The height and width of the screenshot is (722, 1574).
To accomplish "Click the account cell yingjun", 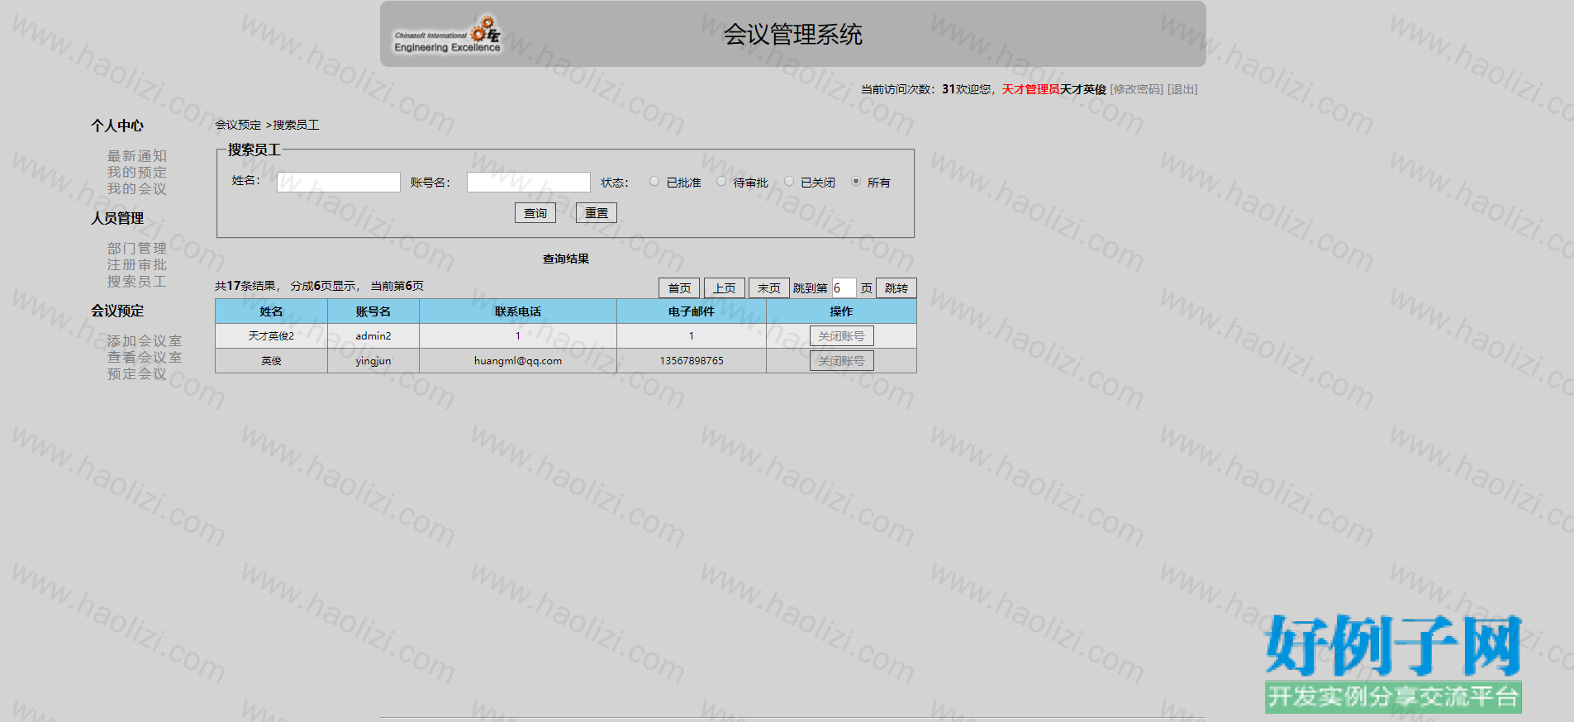I will (373, 361).
